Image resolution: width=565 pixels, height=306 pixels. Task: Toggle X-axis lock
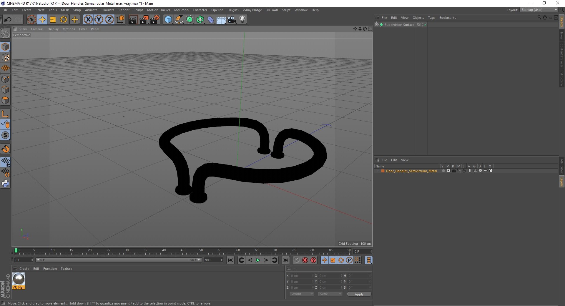point(88,20)
